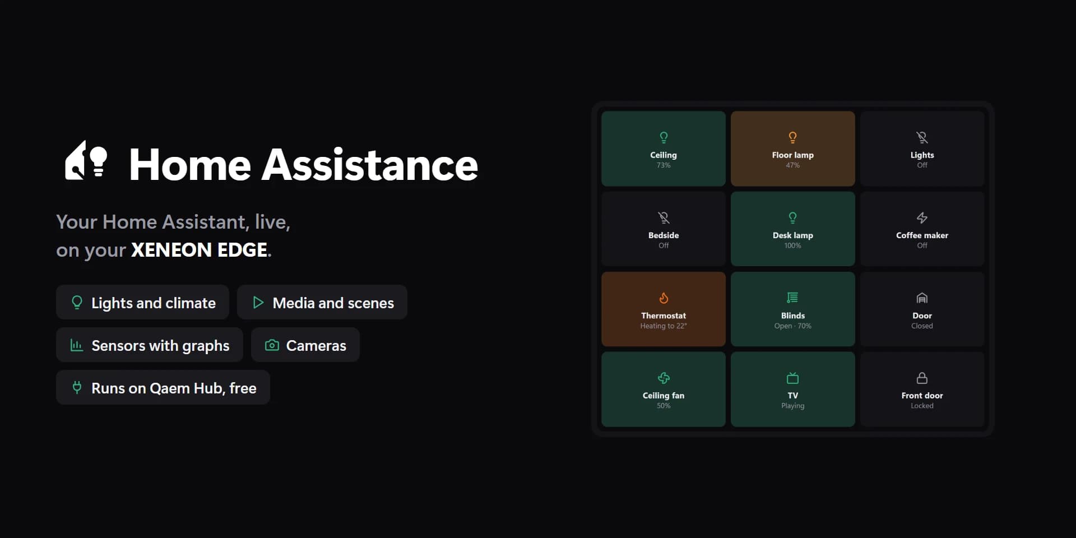
Task: Click the Lights and climate label
Action: point(154,303)
